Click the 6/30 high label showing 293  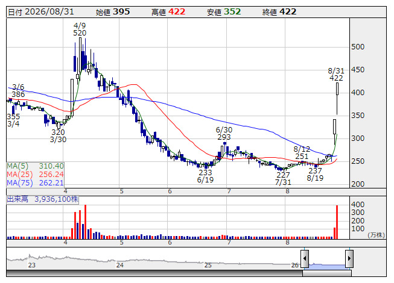224,134
